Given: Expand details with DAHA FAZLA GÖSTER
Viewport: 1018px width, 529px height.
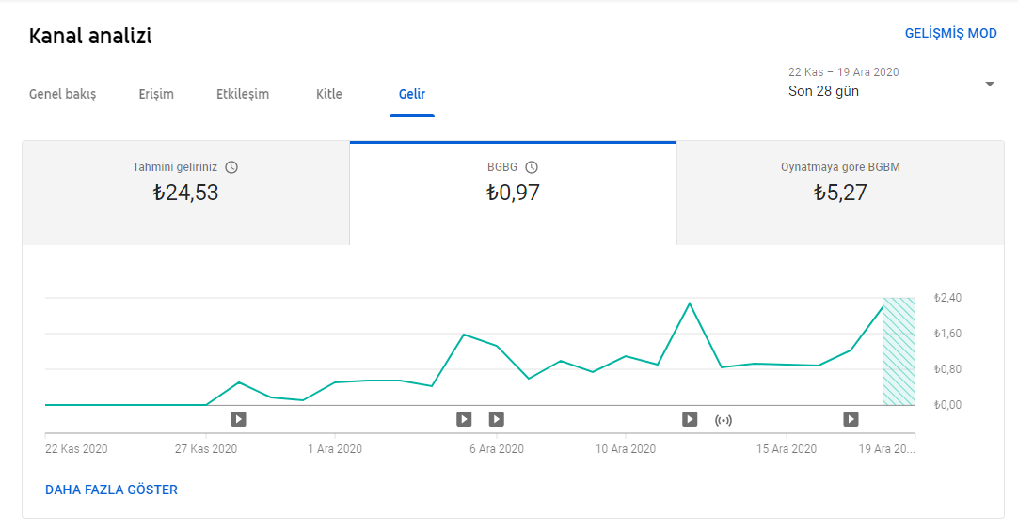Looking at the screenshot, I should click(x=111, y=490).
